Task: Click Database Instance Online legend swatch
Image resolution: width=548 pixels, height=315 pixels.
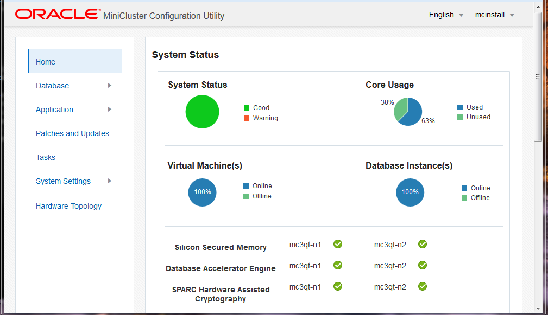Action: click(464, 188)
